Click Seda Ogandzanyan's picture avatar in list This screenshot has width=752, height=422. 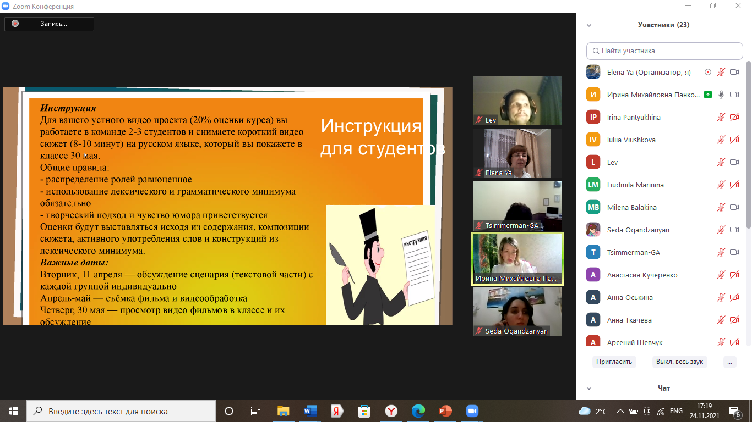tap(593, 230)
